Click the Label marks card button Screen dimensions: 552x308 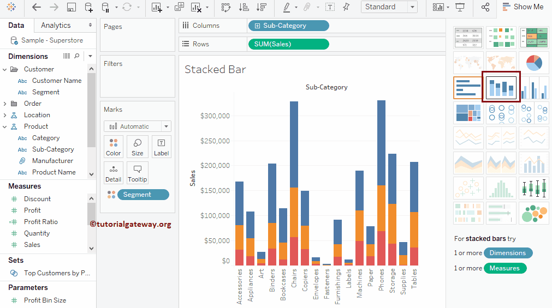pyautogui.click(x=161, y=147)
